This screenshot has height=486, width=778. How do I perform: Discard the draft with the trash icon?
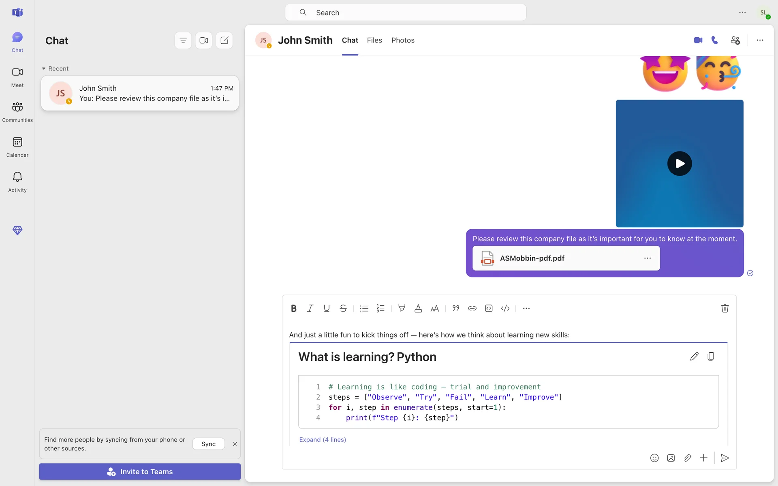[725, 308]
